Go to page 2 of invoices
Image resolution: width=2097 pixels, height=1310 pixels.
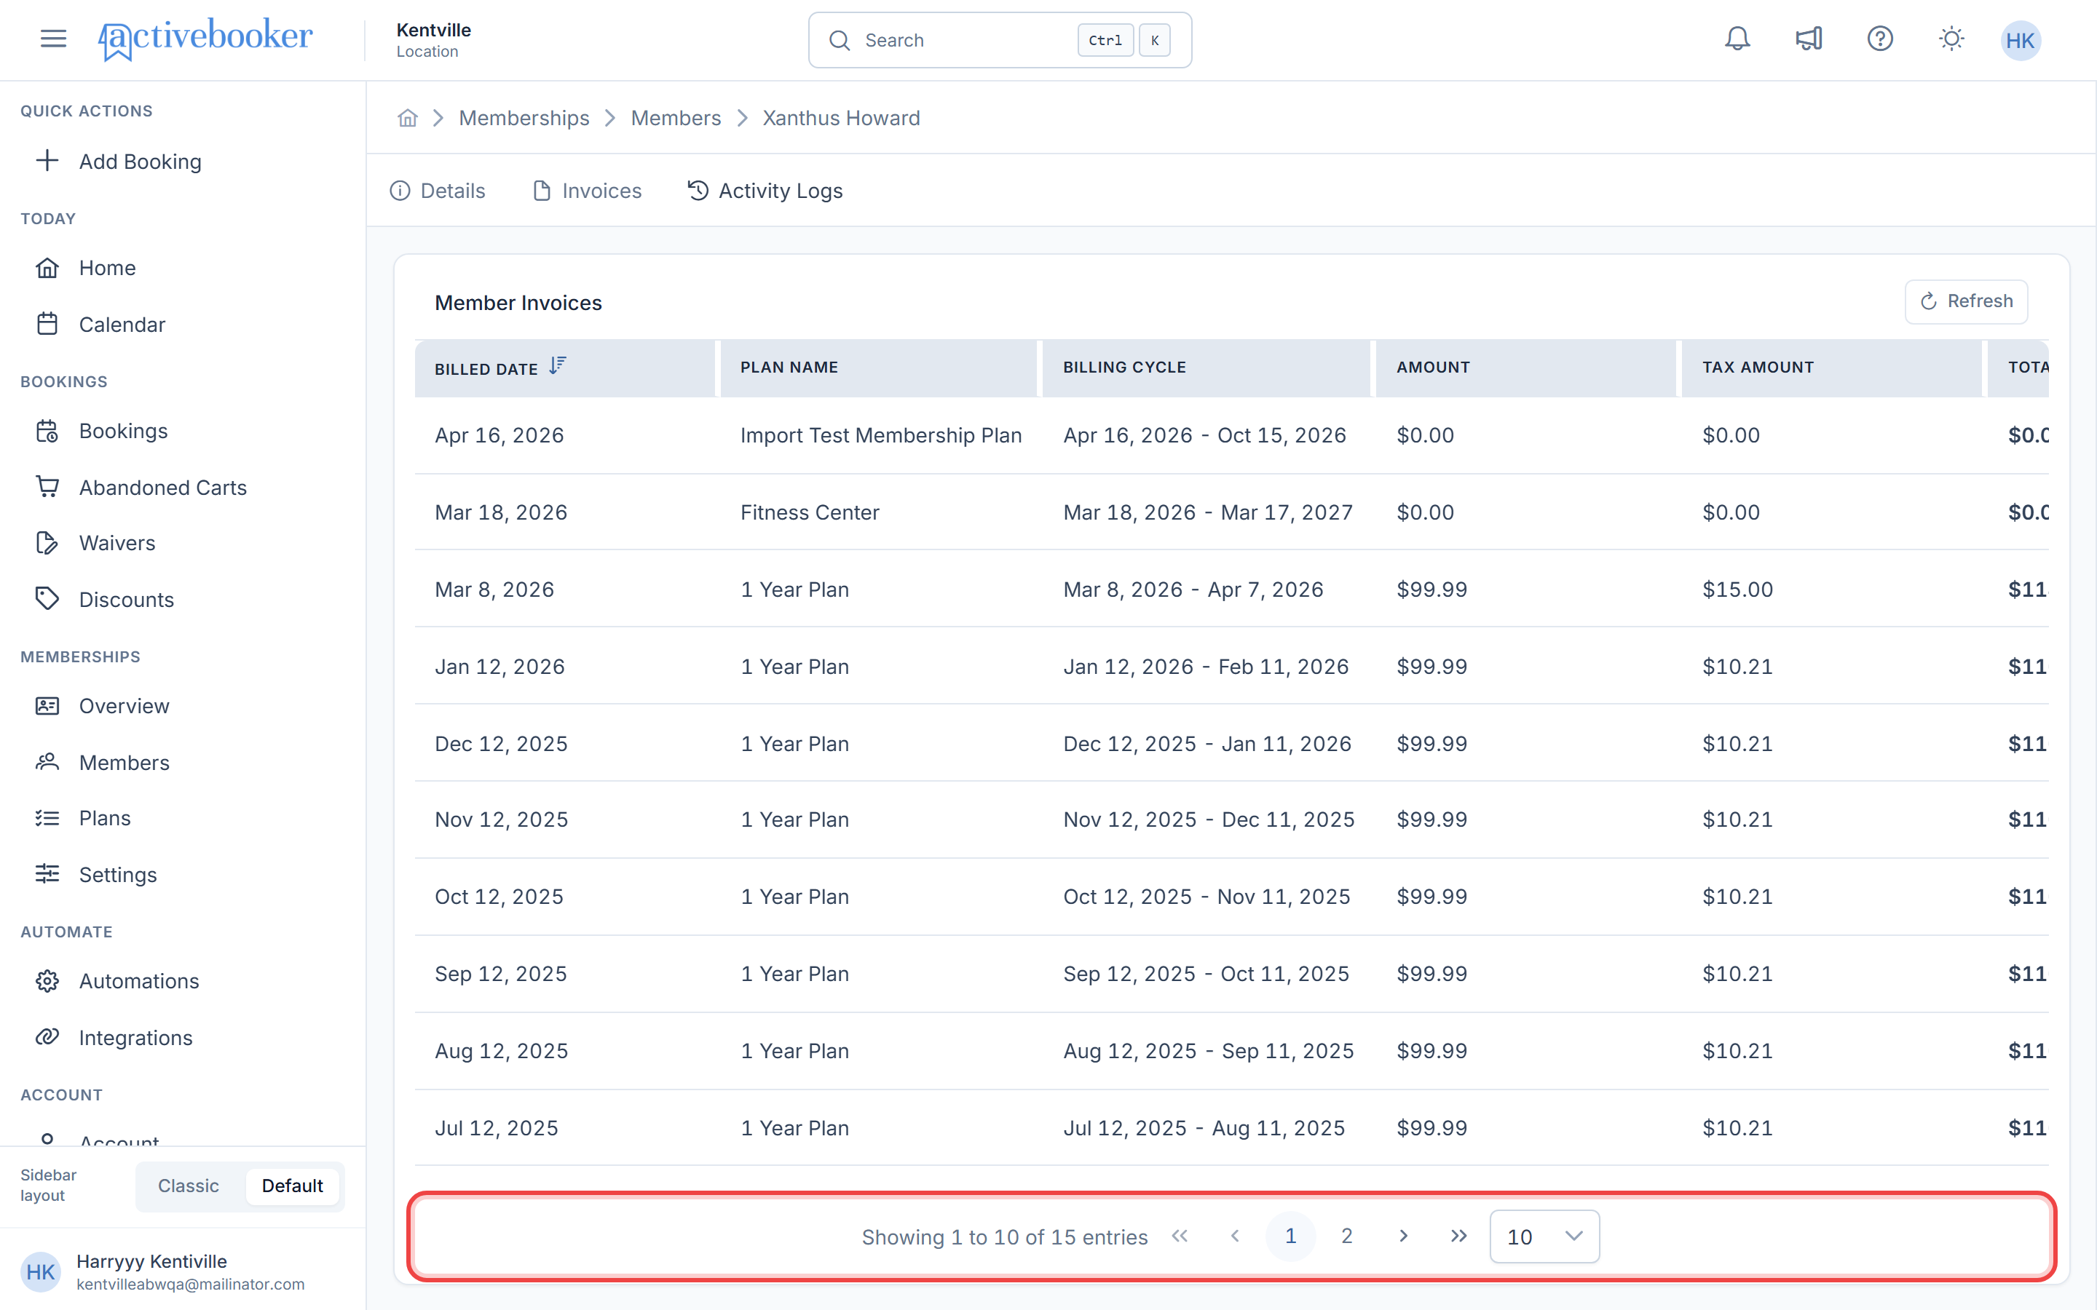(x=1346, y=1236)
